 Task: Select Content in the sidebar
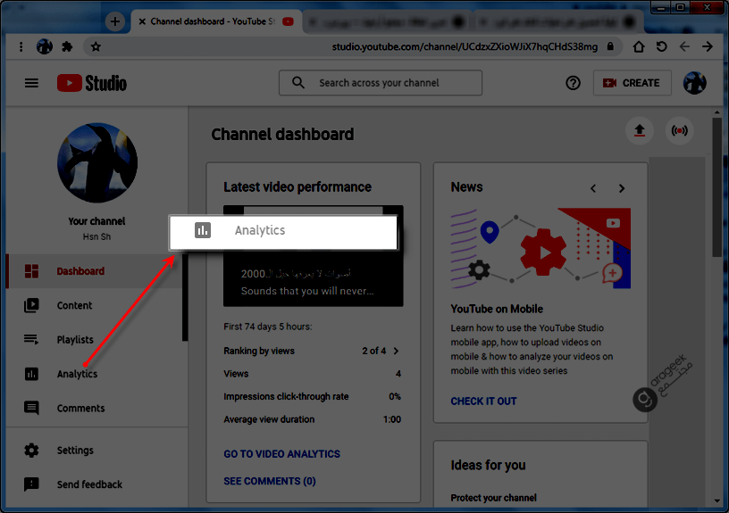tap(95, 305)
